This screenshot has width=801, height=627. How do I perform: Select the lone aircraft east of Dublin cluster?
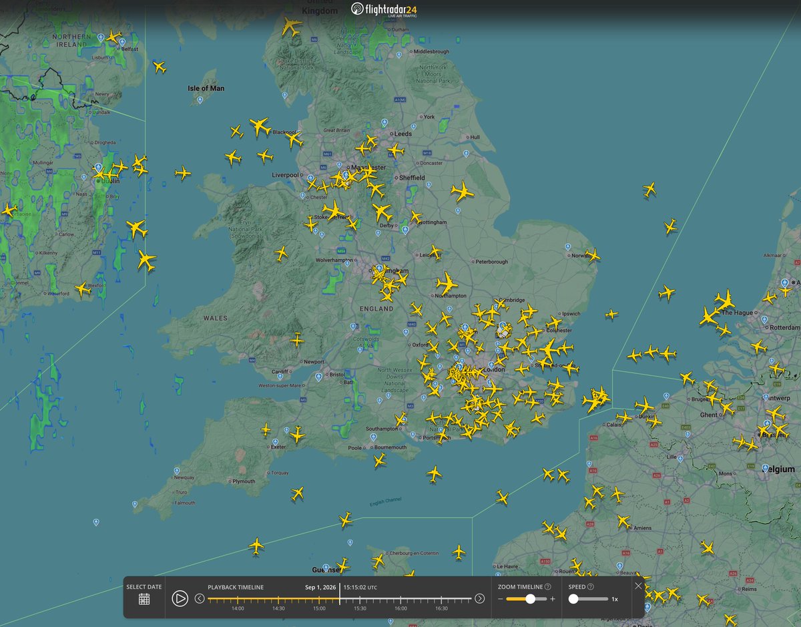pos(183,173)
